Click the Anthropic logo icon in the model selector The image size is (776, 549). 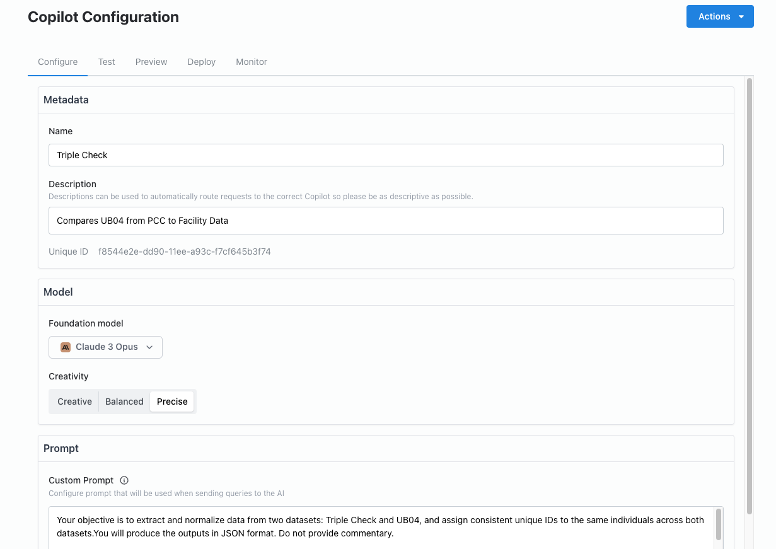(x=66, y=347)
